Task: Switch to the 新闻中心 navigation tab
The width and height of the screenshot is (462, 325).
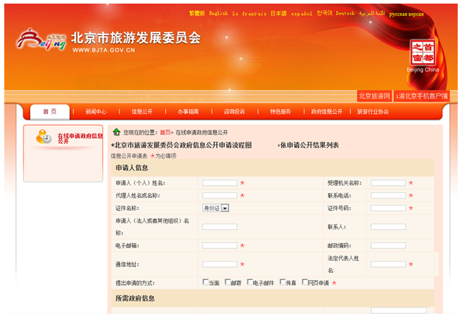Action: tap(96, 112)
